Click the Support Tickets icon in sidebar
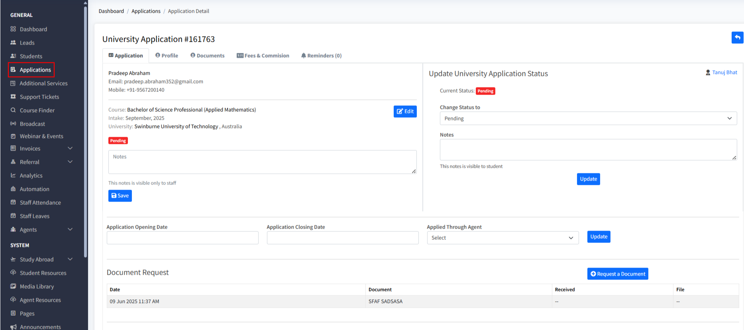This screenshot has width=744, height=330. point(13,97)
